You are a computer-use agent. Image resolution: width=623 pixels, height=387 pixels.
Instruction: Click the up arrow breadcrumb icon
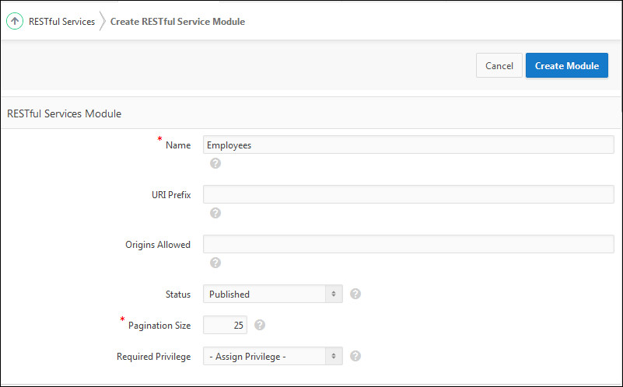point(14,22)
